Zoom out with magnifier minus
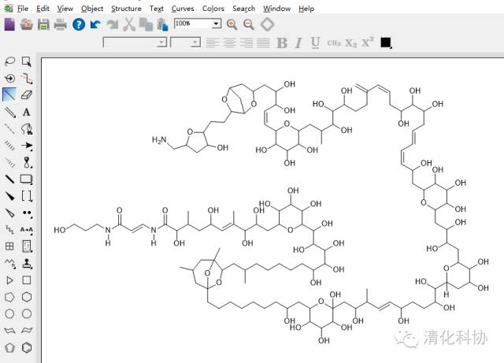 249,24
